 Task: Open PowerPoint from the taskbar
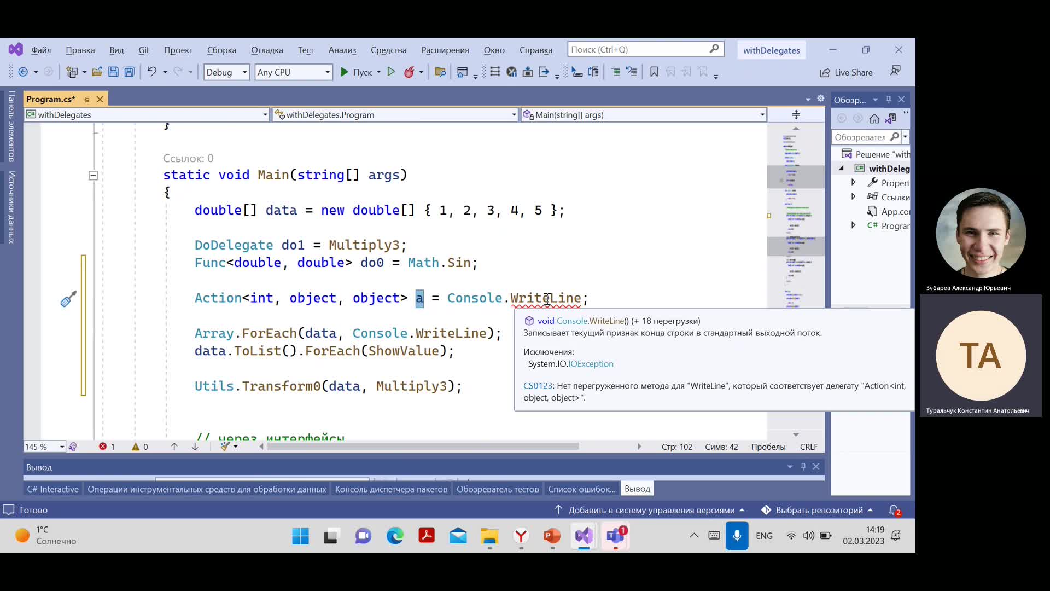click(552, 536)
